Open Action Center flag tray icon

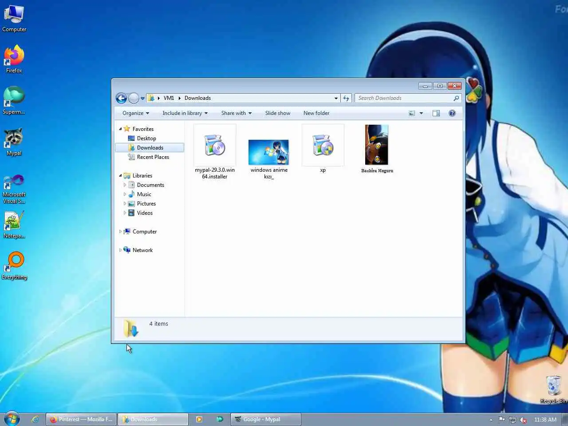coord(501,420)
